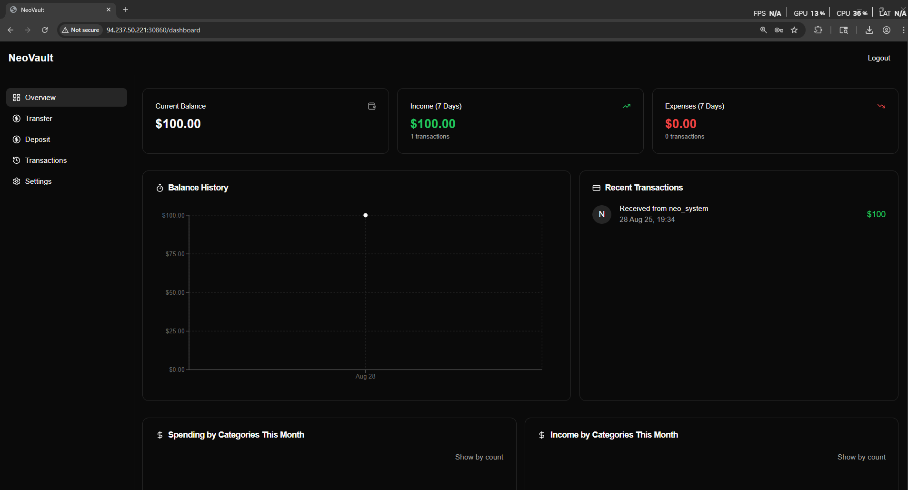Image resolution: width=908 pixels, height=490 pixels.
Task: Toggle Show by count for Spending categories
Action: click(479, 457)
